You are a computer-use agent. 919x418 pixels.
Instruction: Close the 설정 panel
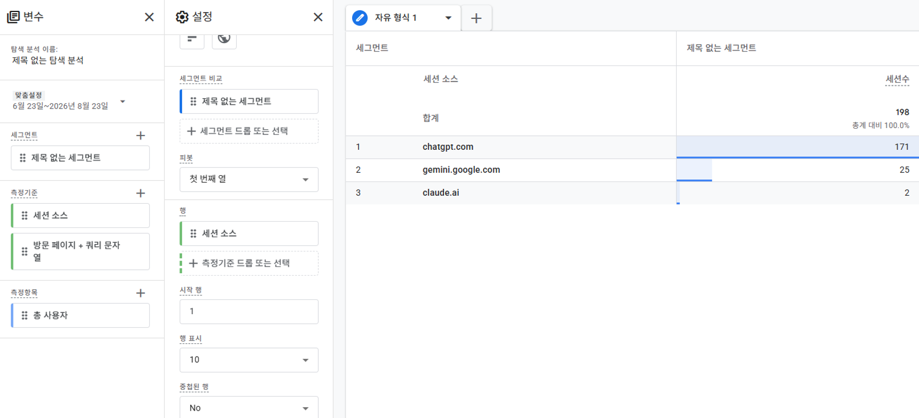coord(318,17)
